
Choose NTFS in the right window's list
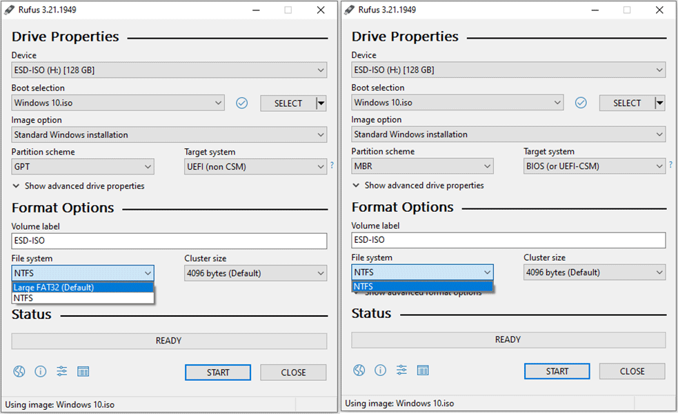tap(422, 286)
